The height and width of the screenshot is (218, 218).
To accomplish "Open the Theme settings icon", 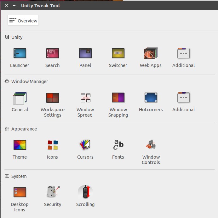I will [20, 145].
